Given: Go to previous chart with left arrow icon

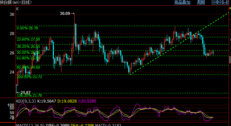Looking at the screenshot, I should click(x=214, y=2).
